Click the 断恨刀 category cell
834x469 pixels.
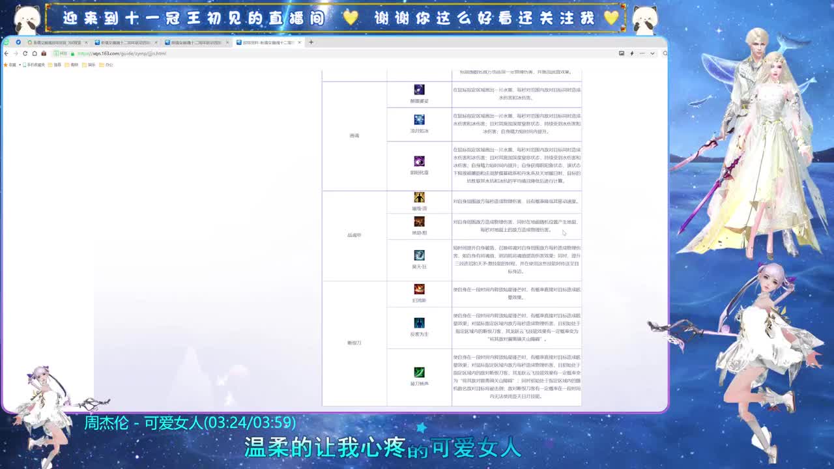354,343
